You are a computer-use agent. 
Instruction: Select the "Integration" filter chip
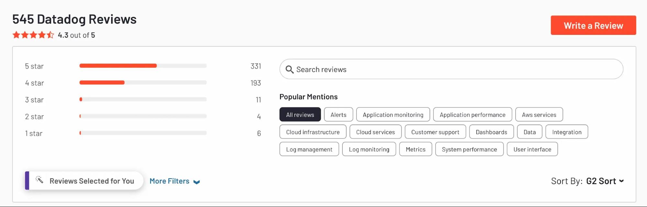click(566, 132)
